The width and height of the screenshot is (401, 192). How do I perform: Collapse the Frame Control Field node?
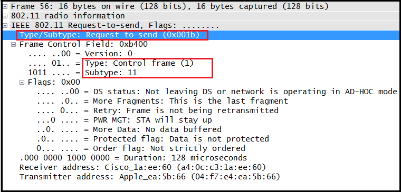[x=14, y=45]
